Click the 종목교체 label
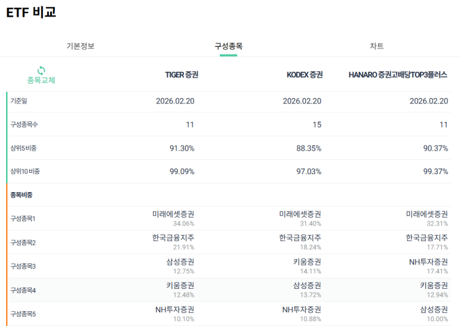The height and width of the screenshot is (326, 460). coord(41,80)
